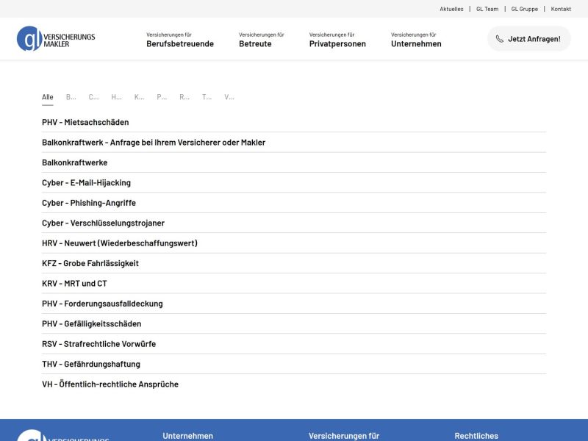Expand THV - Gefährdungshaftung entry

294,364
